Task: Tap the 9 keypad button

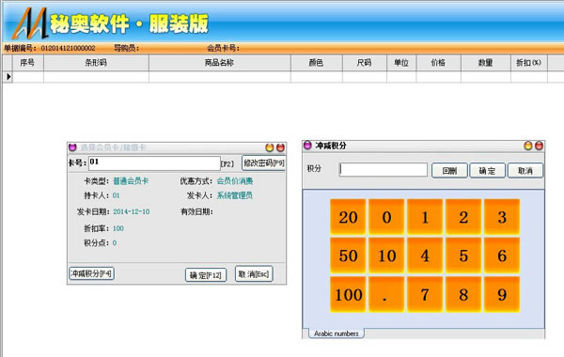Action: coord(502,294)
